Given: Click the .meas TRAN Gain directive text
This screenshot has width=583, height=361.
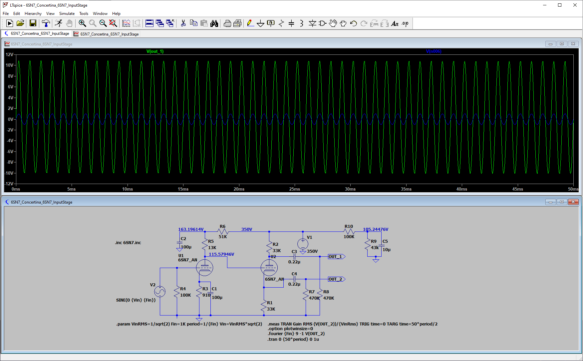Looking at the screenshot, I should [353, 324].
